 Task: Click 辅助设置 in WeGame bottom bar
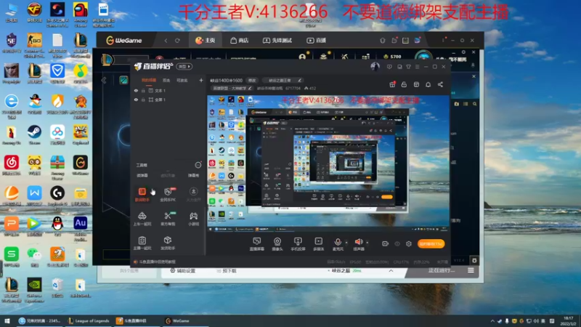pyautogui.click(x=183, y=270)
